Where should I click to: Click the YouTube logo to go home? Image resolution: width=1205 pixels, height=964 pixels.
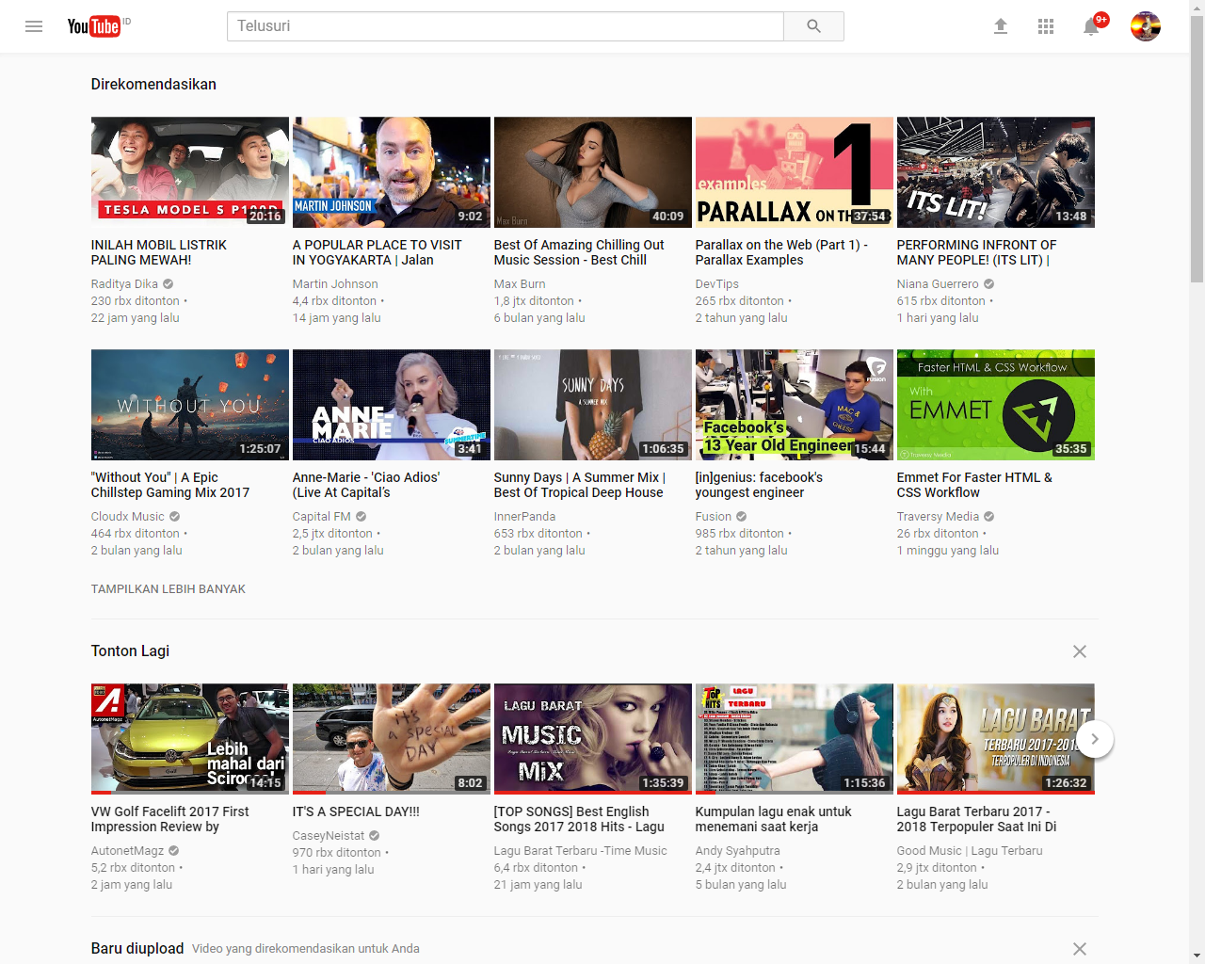click(x=94, y=26)
